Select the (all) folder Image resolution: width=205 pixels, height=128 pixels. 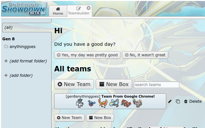(27, 28)
